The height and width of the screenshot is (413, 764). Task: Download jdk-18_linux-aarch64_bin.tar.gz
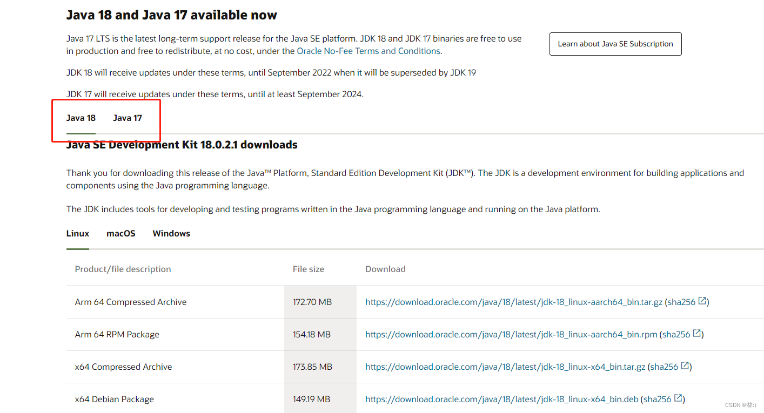pyautogui.click(x=514, y=302)
